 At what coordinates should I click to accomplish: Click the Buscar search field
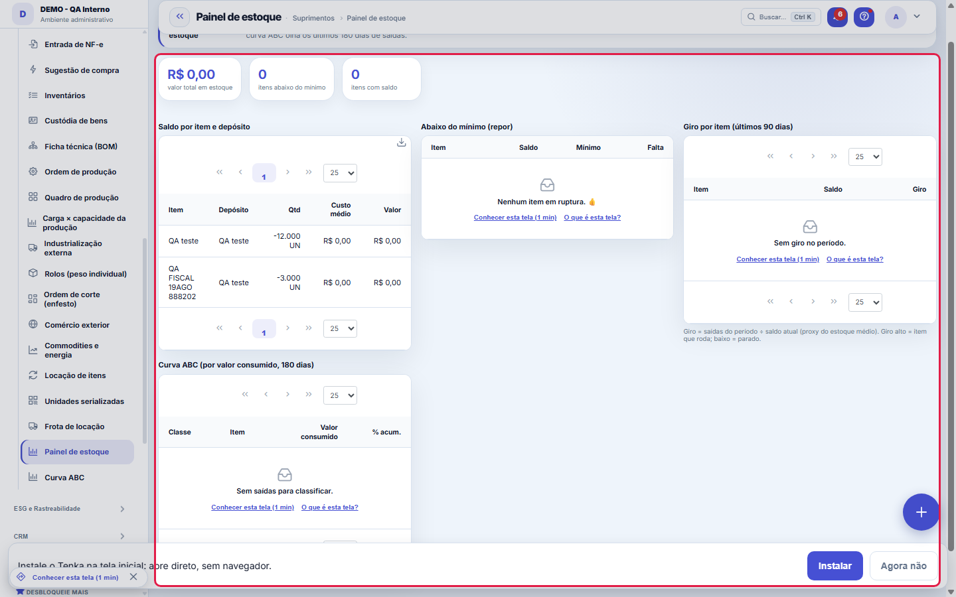click(781, 17)
